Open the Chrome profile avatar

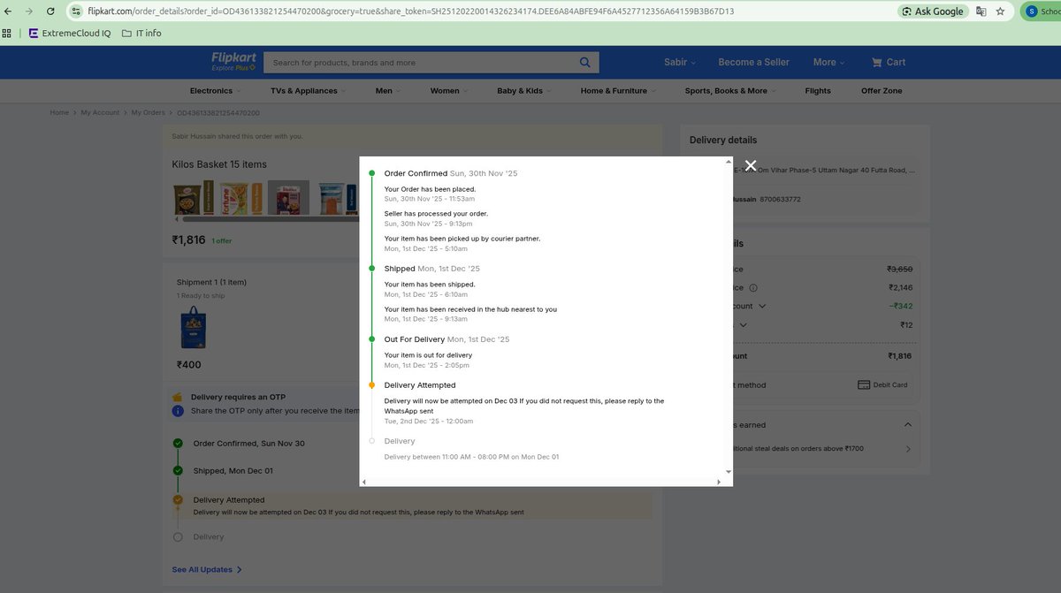pyautogui.click(x=1033, y=11)
